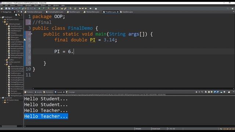Open the Package Explorer view menu
Viewport: 235px width, 132px height.
coord(22,15)
